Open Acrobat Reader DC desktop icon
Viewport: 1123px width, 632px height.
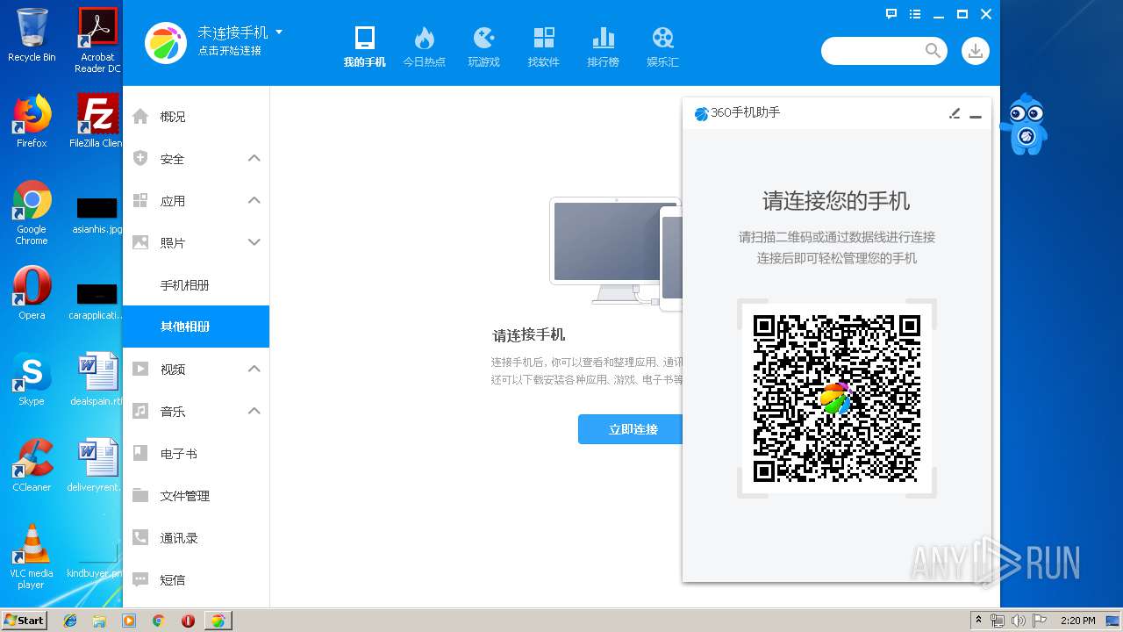tap(97, 40)
